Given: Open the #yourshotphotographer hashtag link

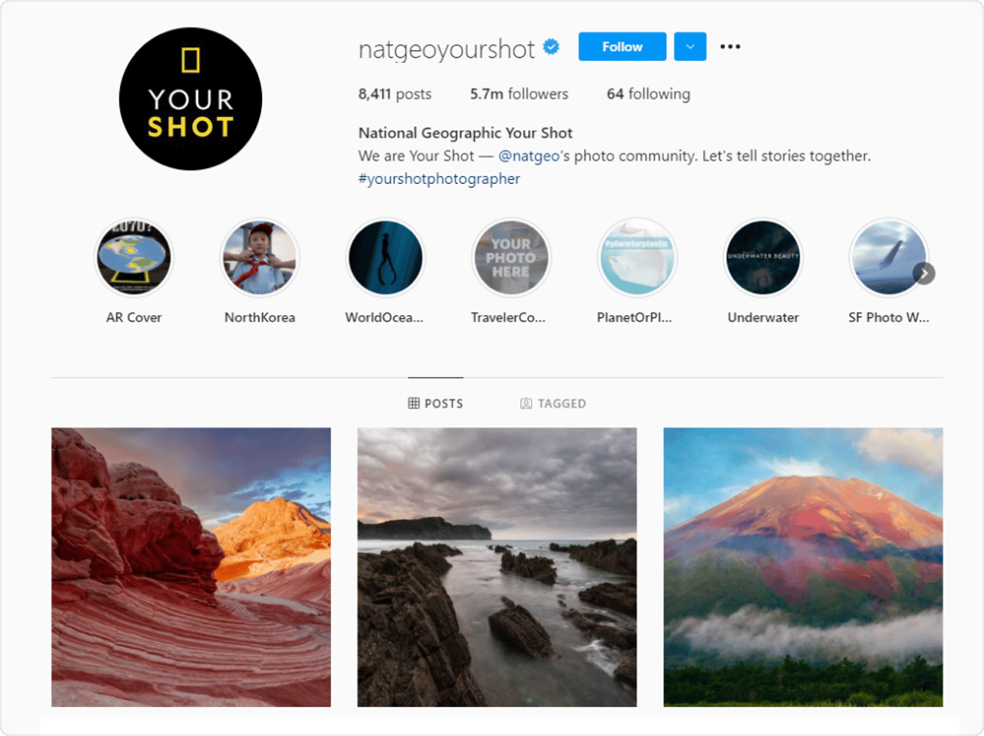Looking at the screenshot, I should pyautogui.click(x=439, y=179).
